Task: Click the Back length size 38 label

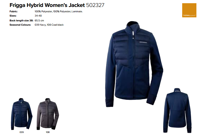Action: click(21, 21)
